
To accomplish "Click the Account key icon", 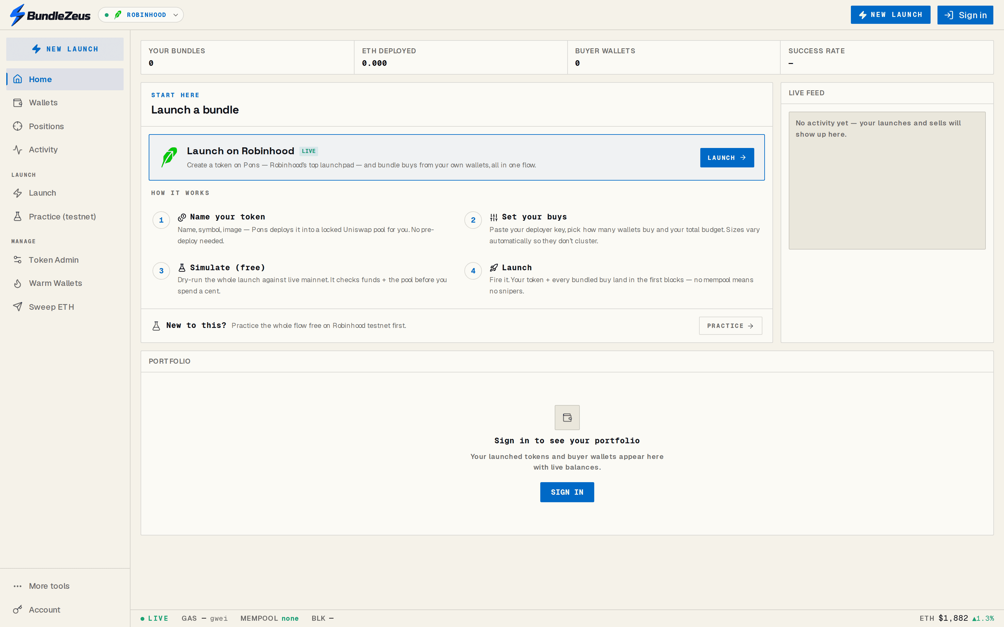I will [x=18, y=609].
